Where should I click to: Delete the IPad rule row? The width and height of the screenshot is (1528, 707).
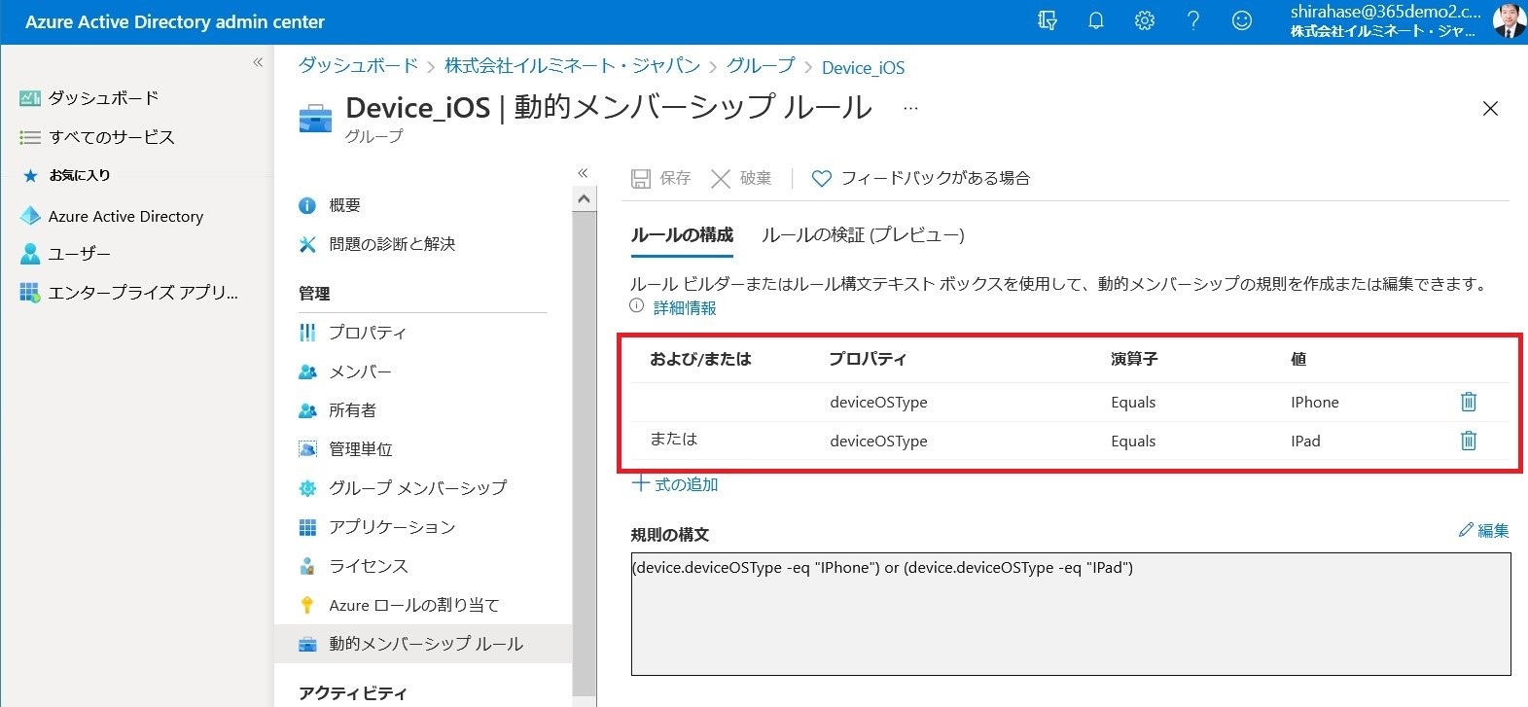(x=1469, y=441)
